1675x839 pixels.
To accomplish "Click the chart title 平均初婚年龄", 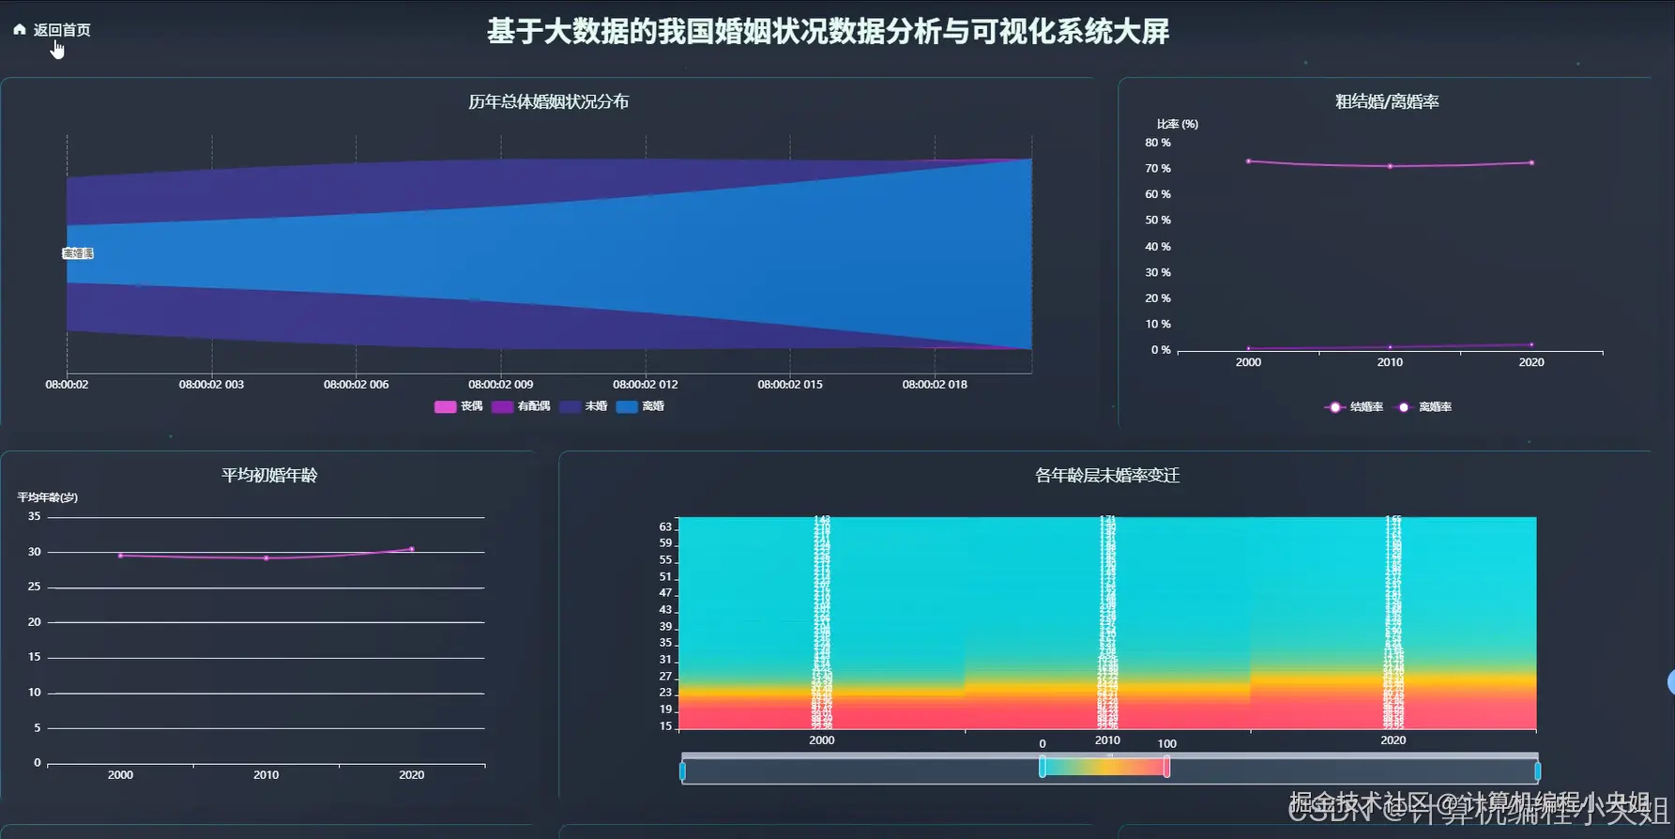I will coord(269,475).
